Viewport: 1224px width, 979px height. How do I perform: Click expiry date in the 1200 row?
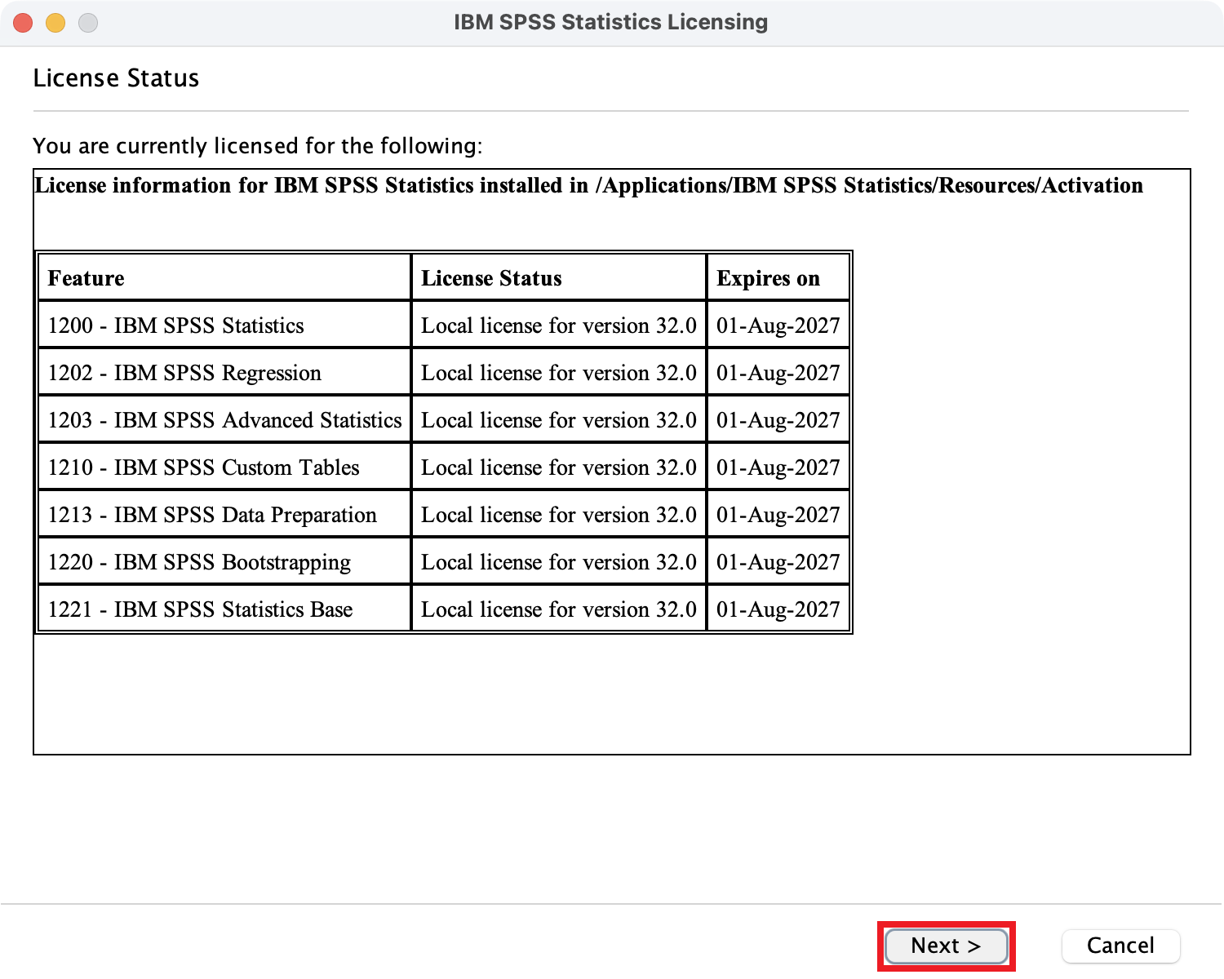click(x=778, y=325)
